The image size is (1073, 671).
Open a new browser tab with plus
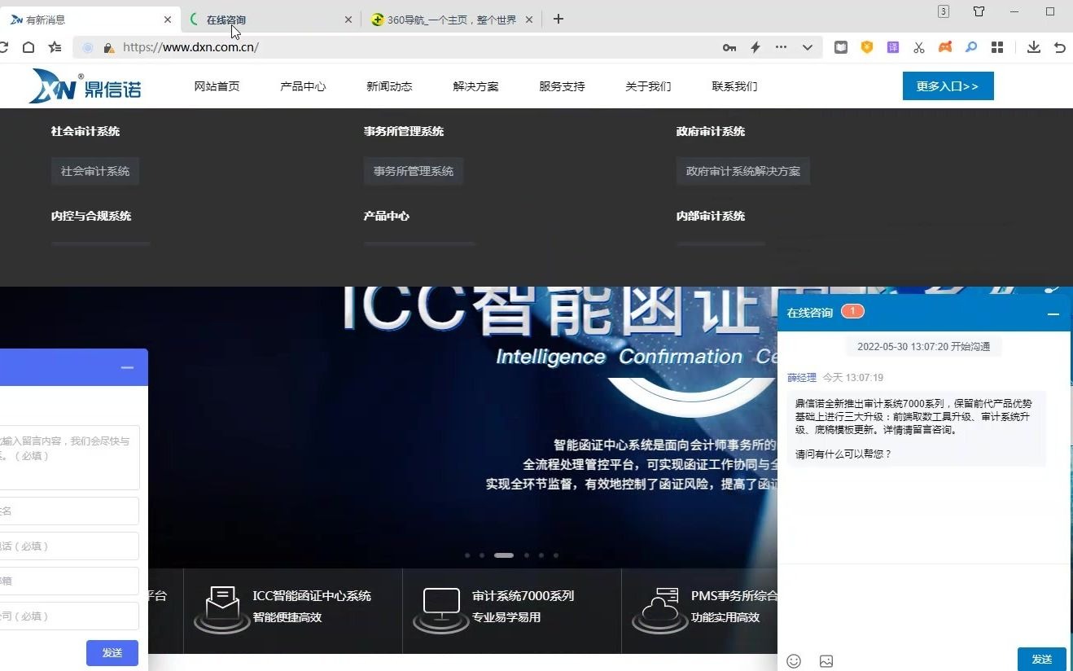558,19
